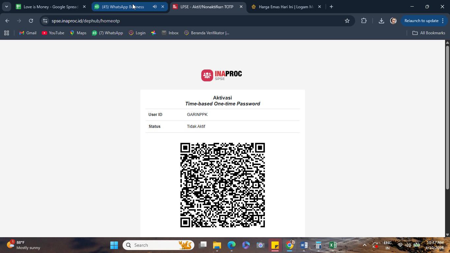
Task: Click the User ID label
Action: [x=155, y=115]
